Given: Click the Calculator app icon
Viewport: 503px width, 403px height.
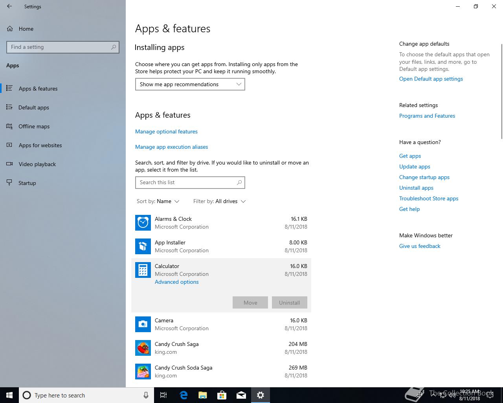Looking at the screenshot, I should [143, 270].
